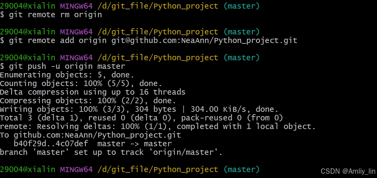Screen dimensions: 377x178
Task: Click the 'git remote add origin' command text
Action: (x=58, y=40)
